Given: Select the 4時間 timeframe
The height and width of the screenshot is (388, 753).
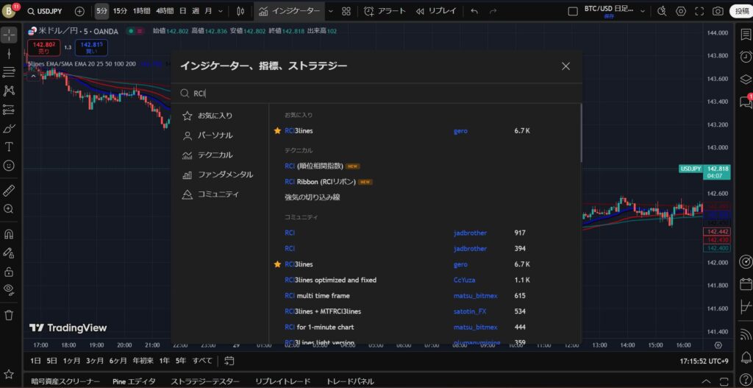Looking at the screenshot, I should point(164,11).
